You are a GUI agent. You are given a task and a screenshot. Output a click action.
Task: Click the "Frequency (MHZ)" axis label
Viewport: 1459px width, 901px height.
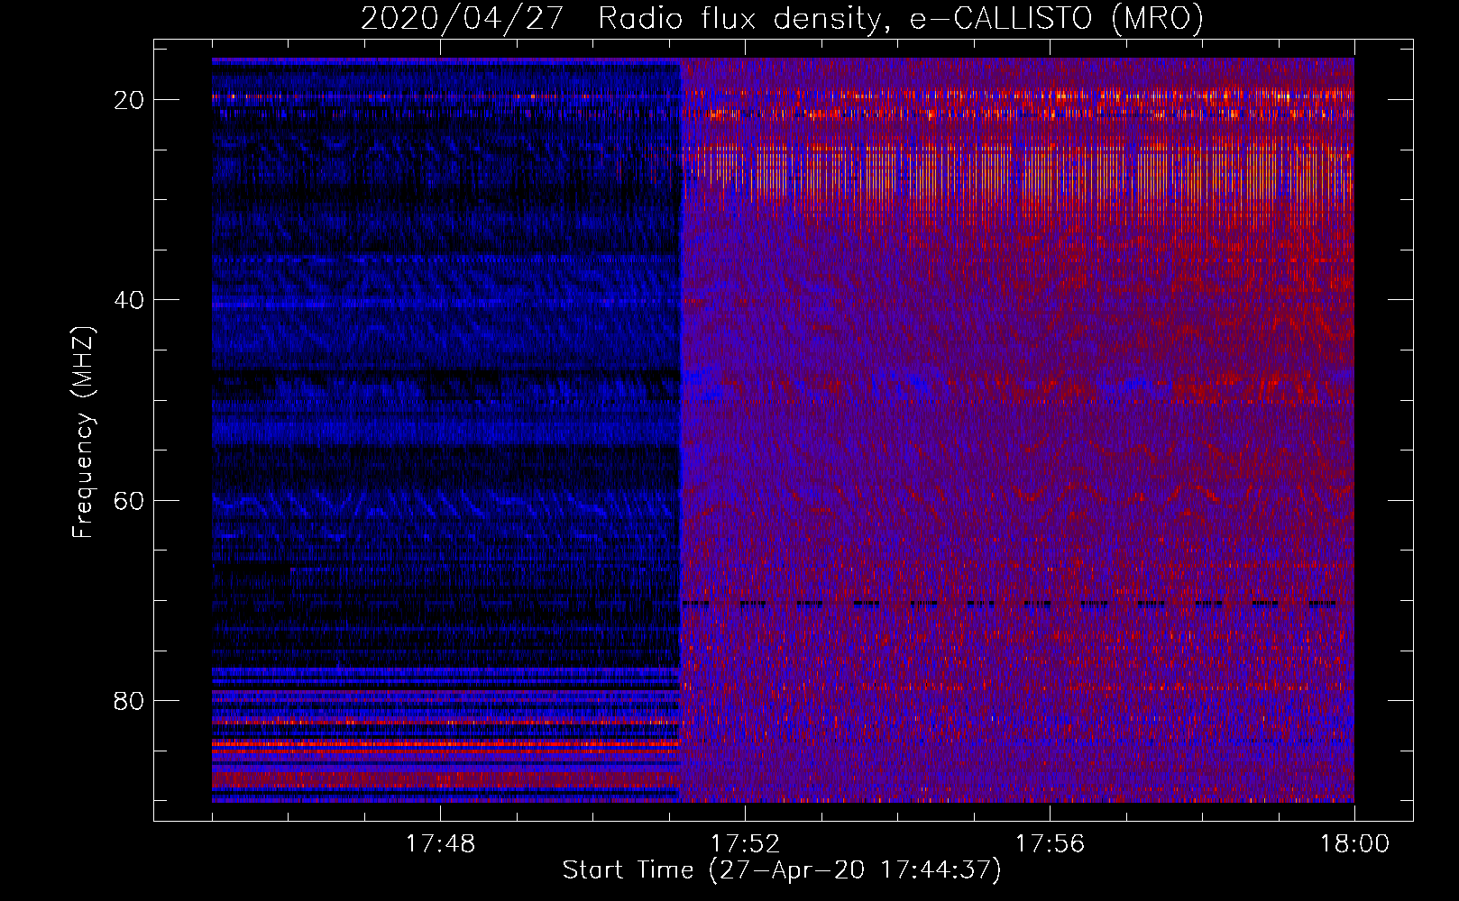(x=83, y=432)
